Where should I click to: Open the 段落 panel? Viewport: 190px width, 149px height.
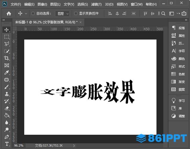point(178,28)
